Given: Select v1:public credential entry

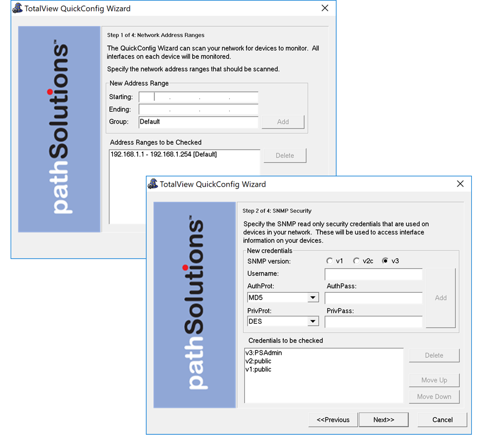Looking at the screenshot, I should [258, 370].
